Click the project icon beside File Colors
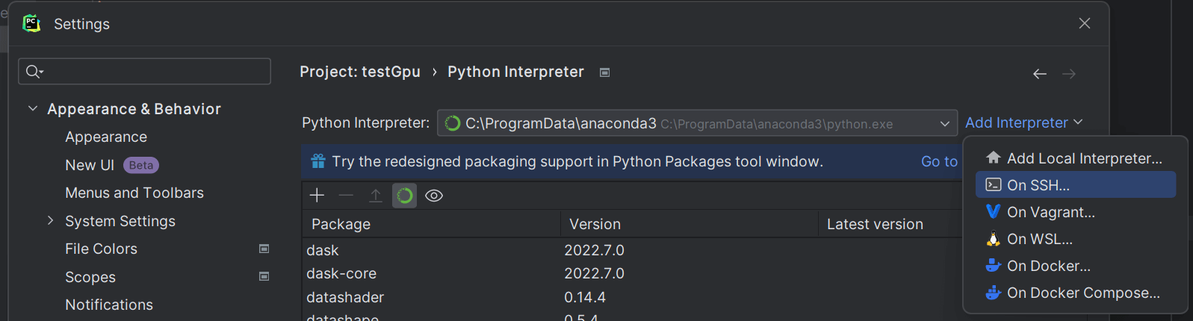 [264, 249]
